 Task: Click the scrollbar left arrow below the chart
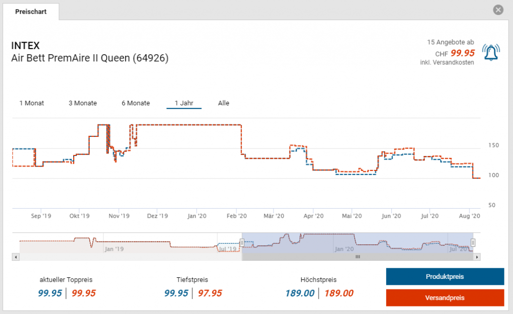(16, 257)
